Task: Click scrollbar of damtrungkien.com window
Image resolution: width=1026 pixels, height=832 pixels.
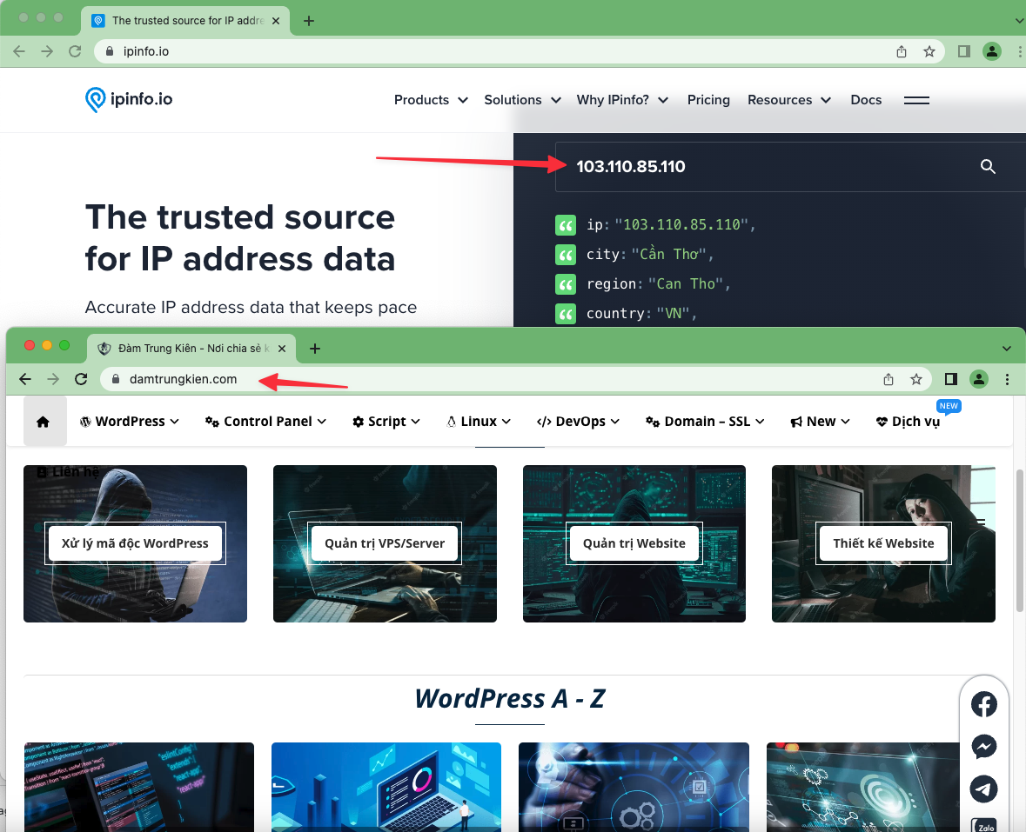Action: click(x=1019, y=541)
